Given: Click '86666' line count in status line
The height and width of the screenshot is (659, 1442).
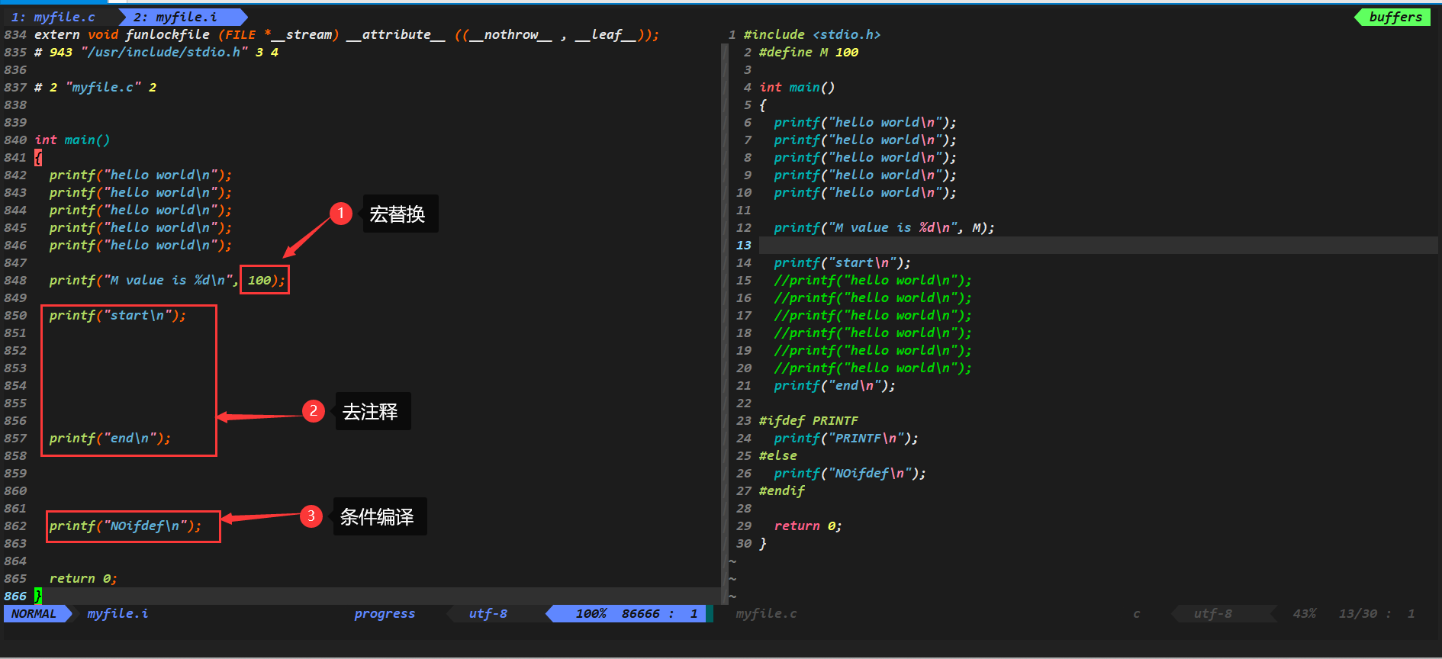Looking at the screenshot, I should [x=641, y=614].
